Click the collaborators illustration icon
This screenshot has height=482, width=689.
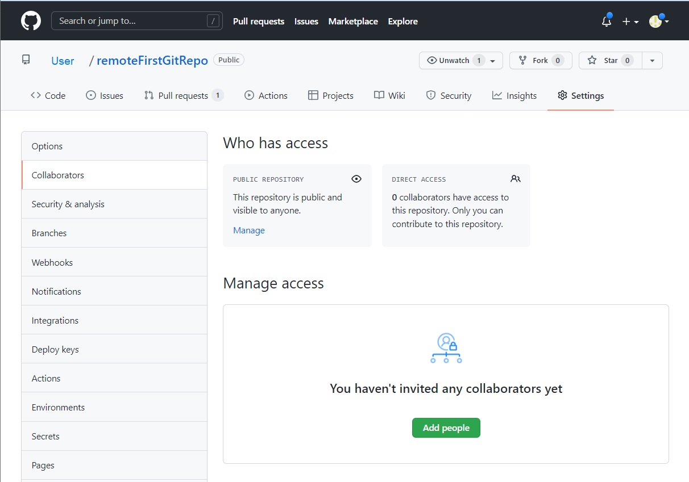[x=446, y=348]
